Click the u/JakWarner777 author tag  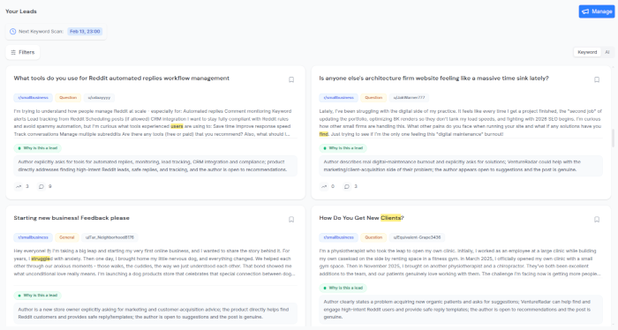(409, 97)
